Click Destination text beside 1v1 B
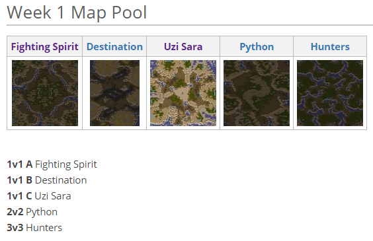The height and width of the screenshot is (241, 373). pos(61,180)
